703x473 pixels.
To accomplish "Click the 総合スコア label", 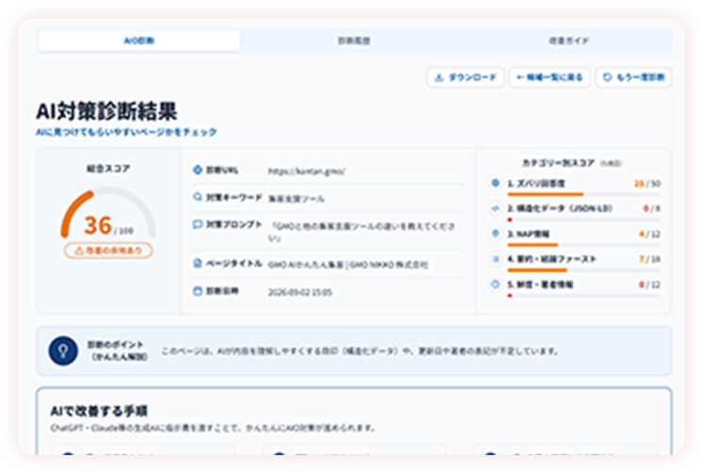I will pyautogui.click(x=108, y=169).
